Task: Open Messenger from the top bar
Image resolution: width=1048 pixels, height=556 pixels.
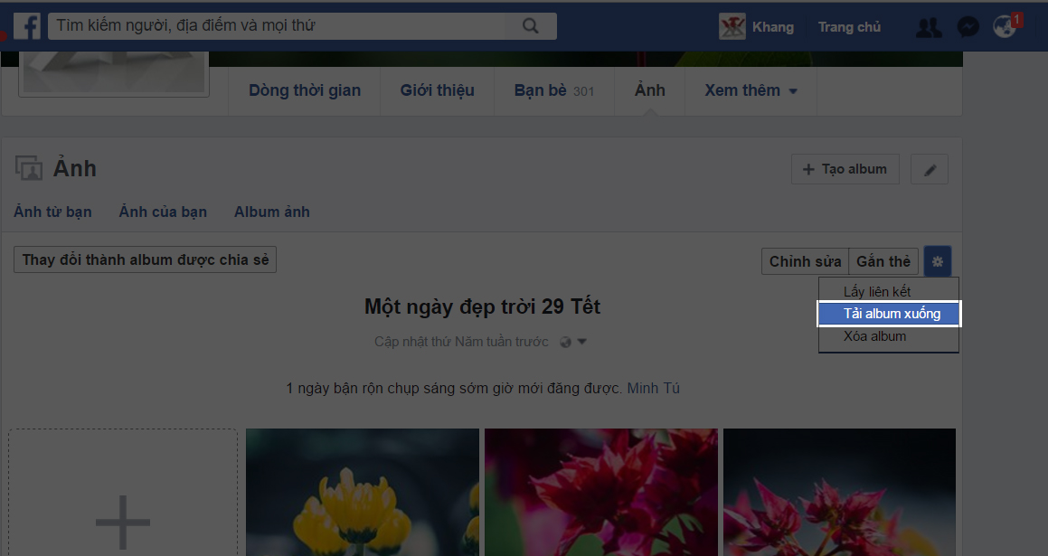Action: click(x=968, y=26)
